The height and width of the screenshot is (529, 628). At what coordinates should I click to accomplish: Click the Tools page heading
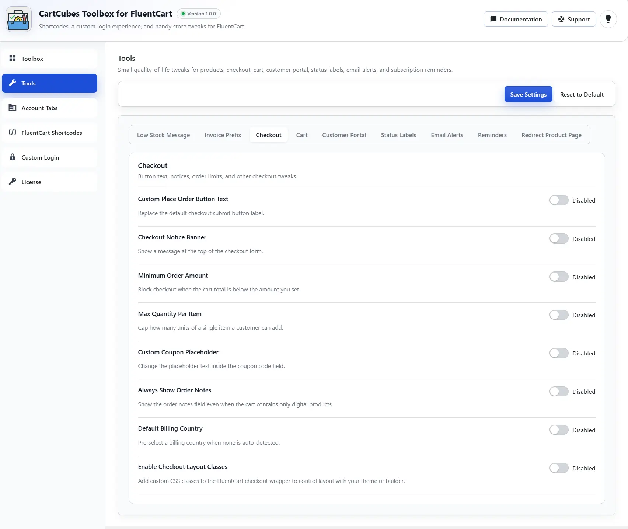tap(126, 58)
